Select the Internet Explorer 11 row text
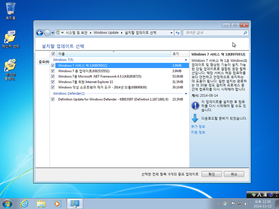 click(85, 82)
